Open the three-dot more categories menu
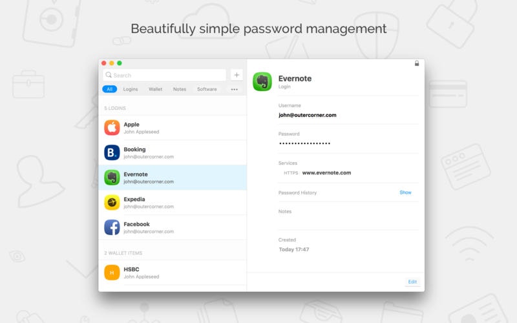This screenshot has height=323, width=517. point(235,89)
